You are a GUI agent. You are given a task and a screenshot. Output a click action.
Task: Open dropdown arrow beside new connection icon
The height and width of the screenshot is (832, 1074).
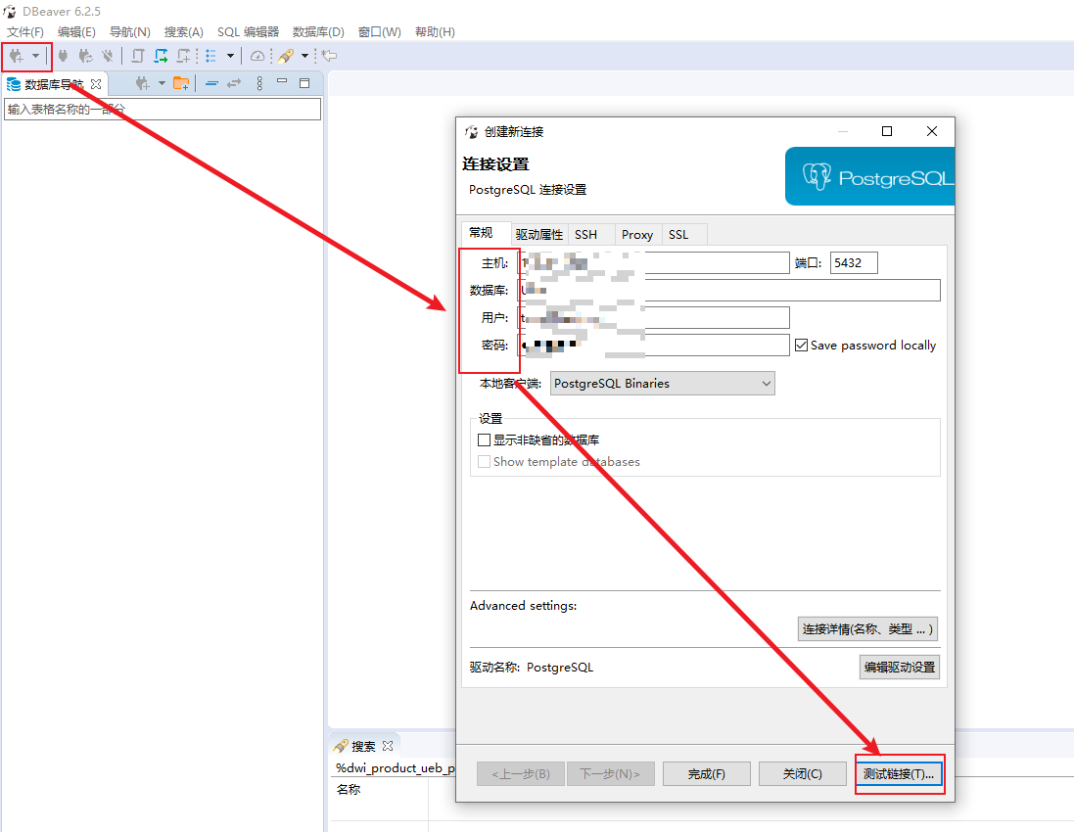coord(36,57)
